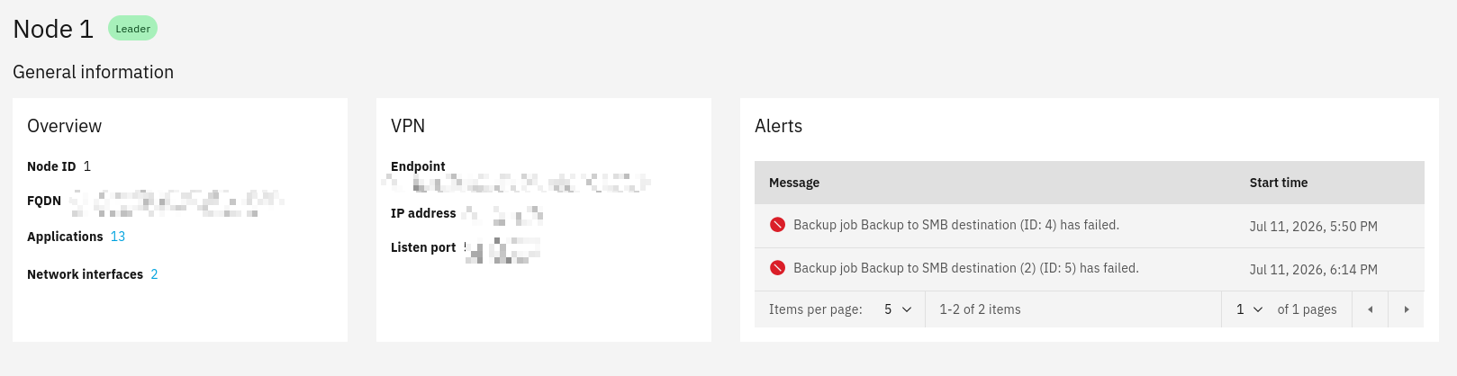This screenshot has width=1457, height=376.
Task: Click the VPN Listen port value
Action: pos(502,249)
